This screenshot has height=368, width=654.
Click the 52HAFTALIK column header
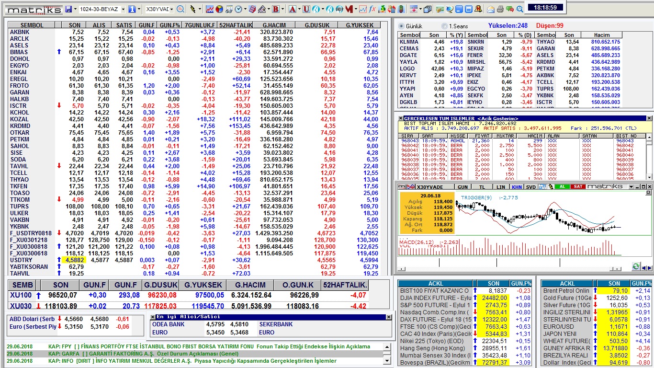point(235,25)
